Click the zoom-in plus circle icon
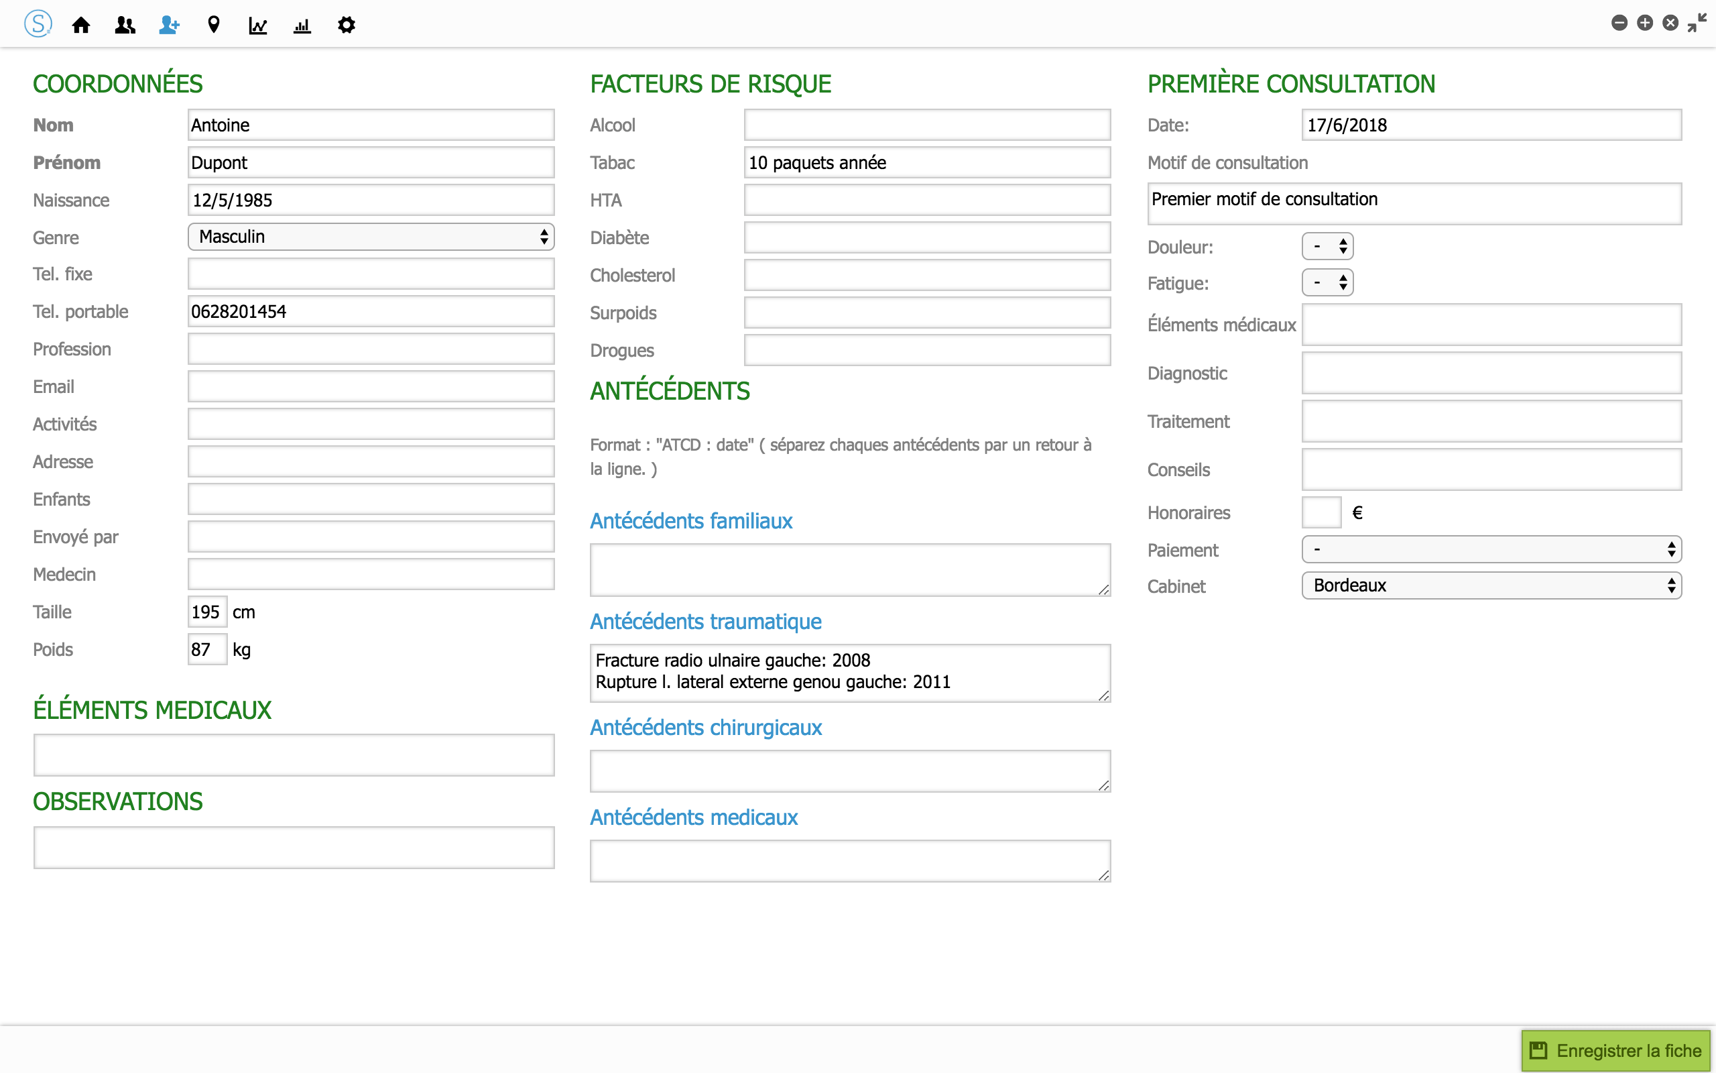The image size is (1716, 1073). point(1645,23)
